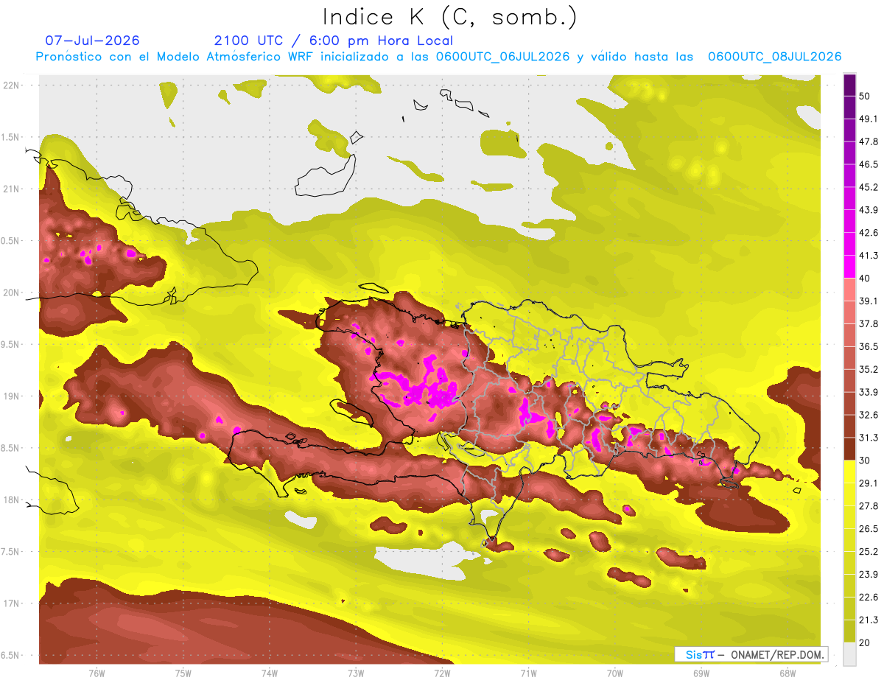Click the color scale value 46.5
This screenshot has height=683, width=884.
[x=868, y=164]
